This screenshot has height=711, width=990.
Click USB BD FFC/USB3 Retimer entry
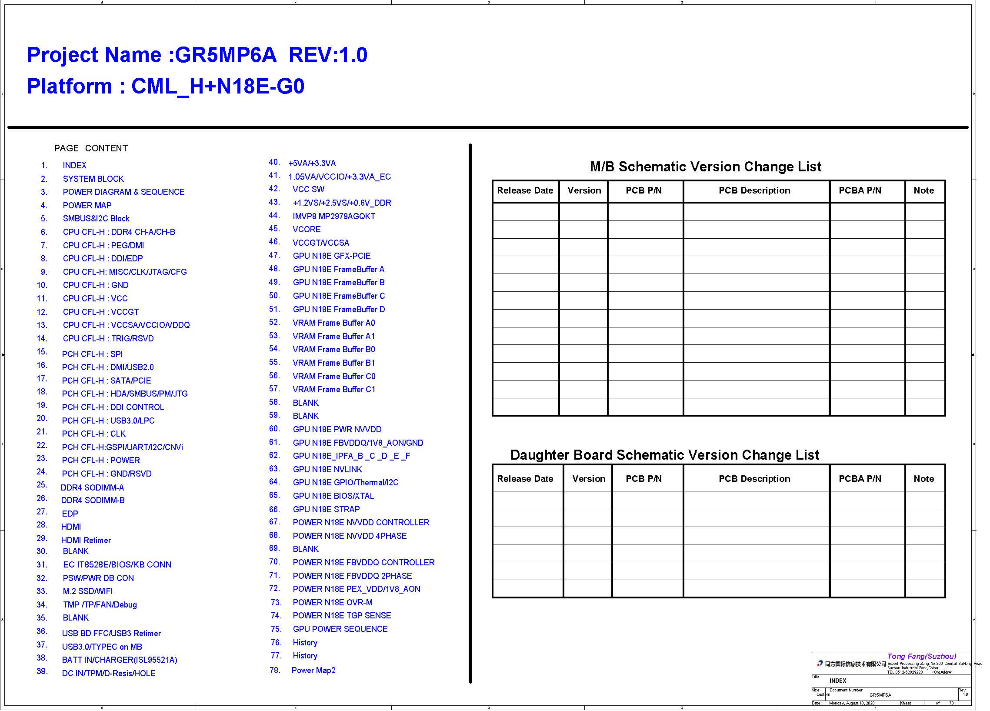point(111,634)
